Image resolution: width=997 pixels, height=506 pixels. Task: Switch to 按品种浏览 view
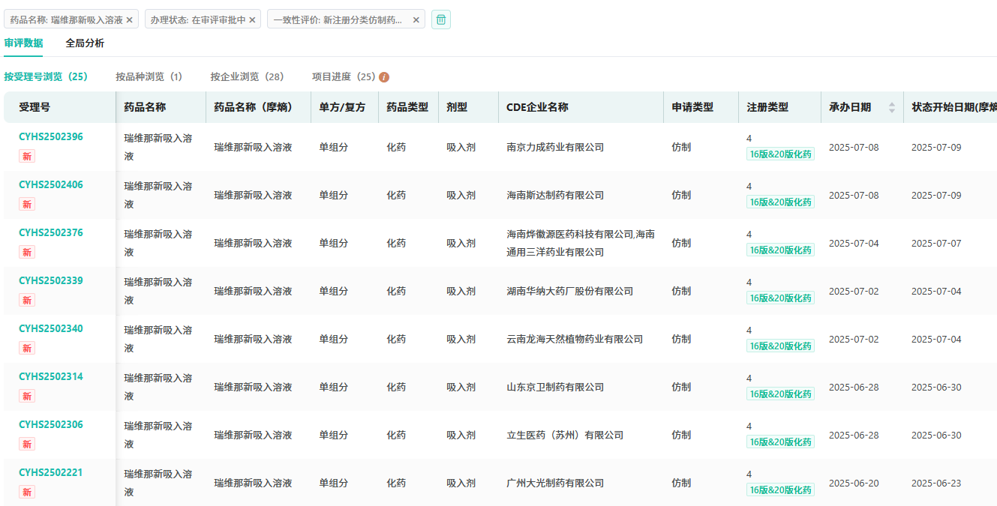(149, 76)
